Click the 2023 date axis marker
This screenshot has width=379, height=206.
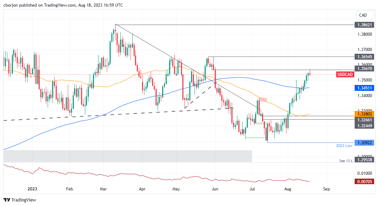pos(32,189)
